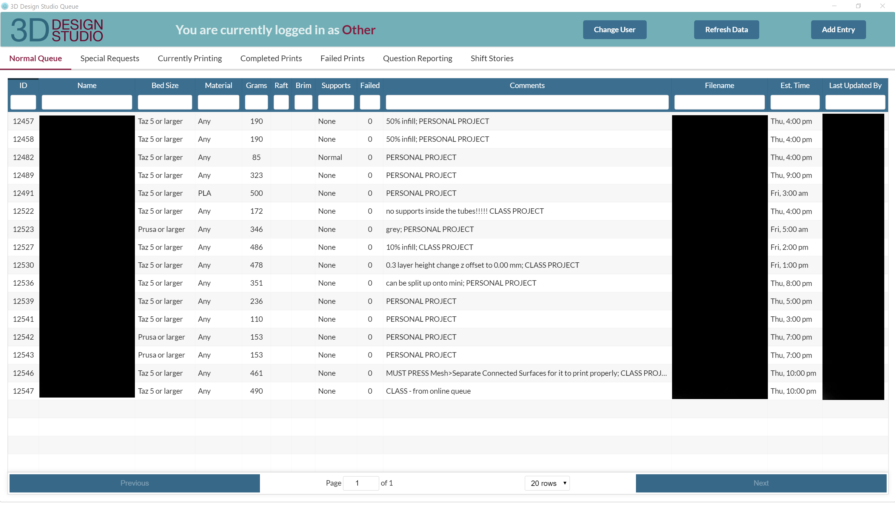Open the Question Reporting tab

coord(418,58)
